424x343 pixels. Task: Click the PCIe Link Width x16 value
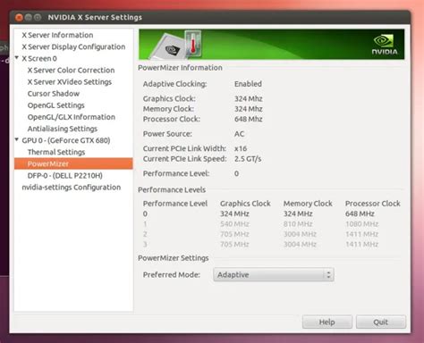[x=241, y=148]
